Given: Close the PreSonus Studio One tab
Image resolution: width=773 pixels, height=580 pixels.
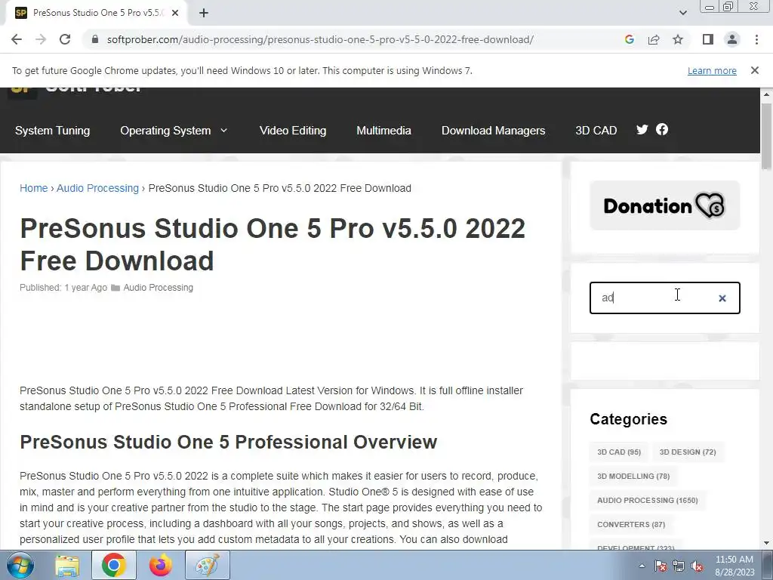Looking at the screenshot, I should click(175, 13).
